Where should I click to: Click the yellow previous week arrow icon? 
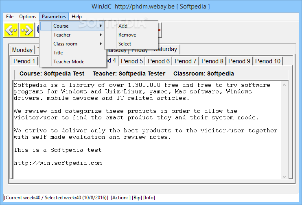point(11,30)
